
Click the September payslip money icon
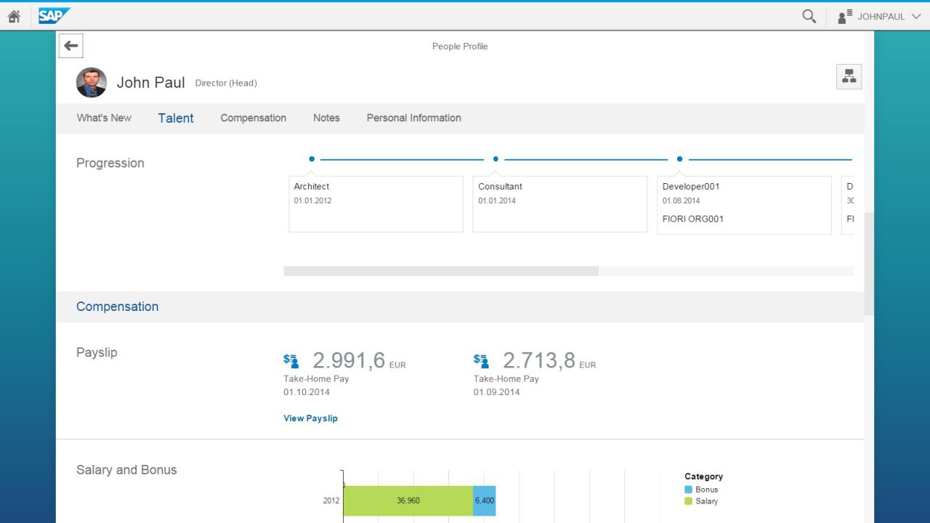tap(481, 360)
